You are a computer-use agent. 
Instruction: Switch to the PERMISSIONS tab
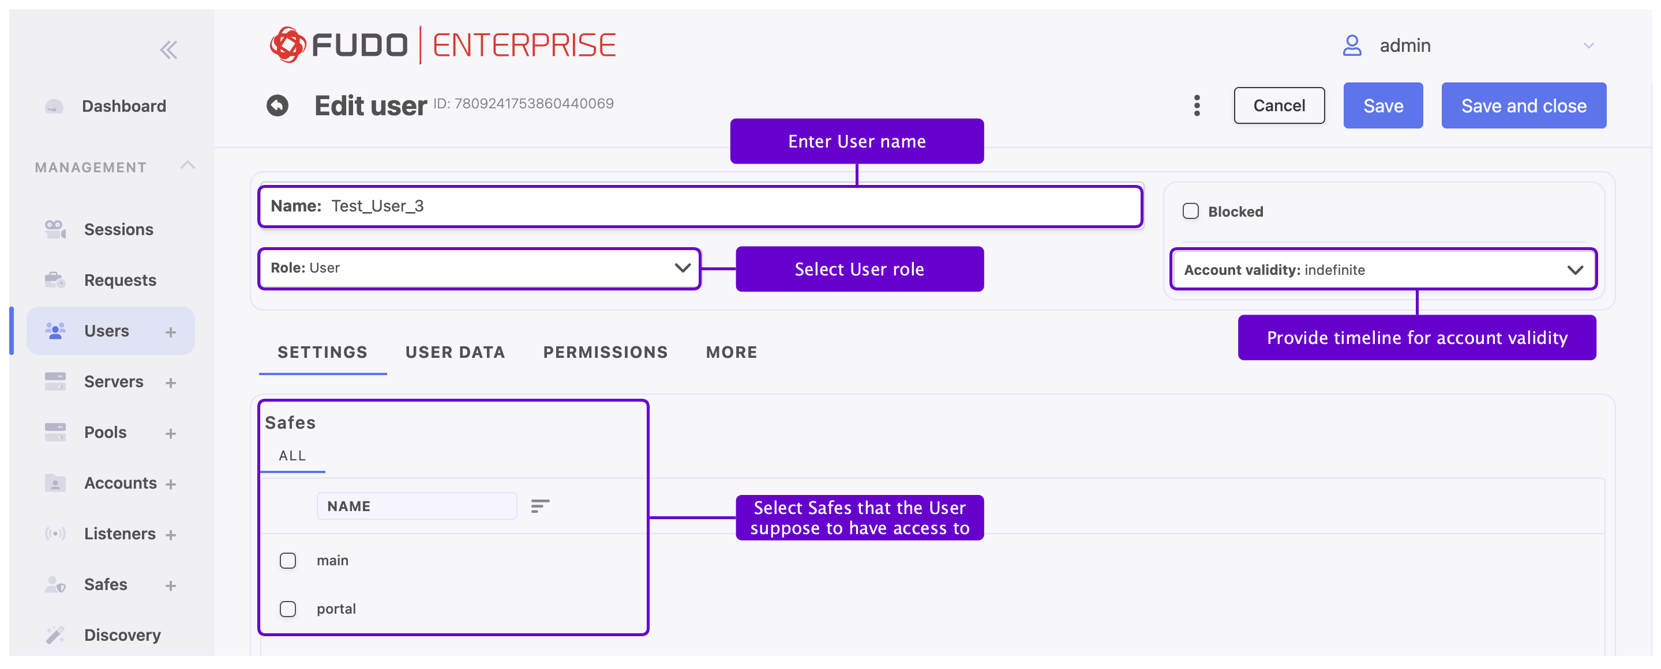[605, 352]
